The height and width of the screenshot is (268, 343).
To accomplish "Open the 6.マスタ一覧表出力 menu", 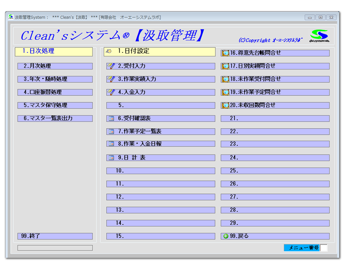I will point(55,119).
